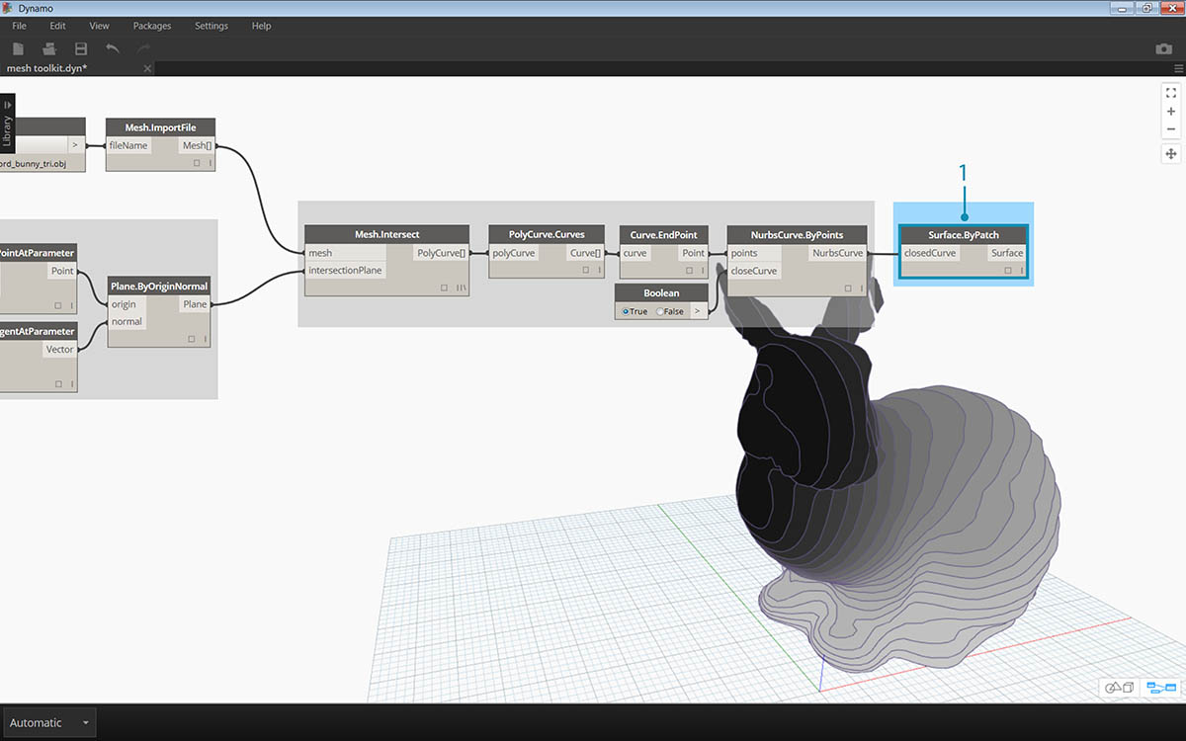The width and height of the screenshot is (1186, 741).
Task: Switch to graph view navigation
Action: point(1158,687)
